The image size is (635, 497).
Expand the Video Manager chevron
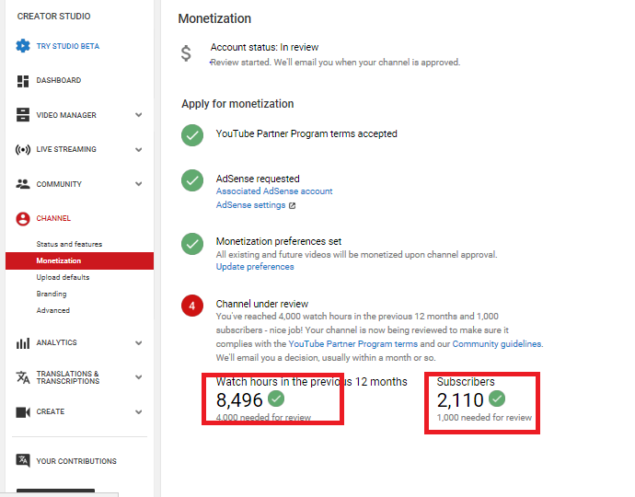click(138, 115)
